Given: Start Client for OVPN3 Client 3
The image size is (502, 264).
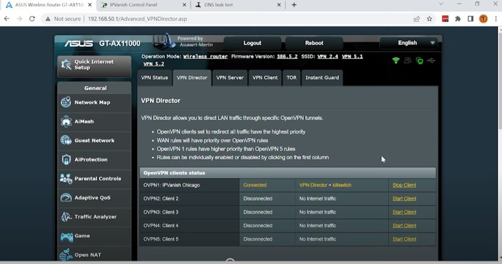Looking at the screenshot, I should pos(404,212).
